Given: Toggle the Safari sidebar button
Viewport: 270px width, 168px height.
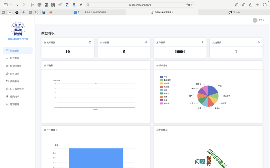Looking at the screenshot, I should click(6, 5).
